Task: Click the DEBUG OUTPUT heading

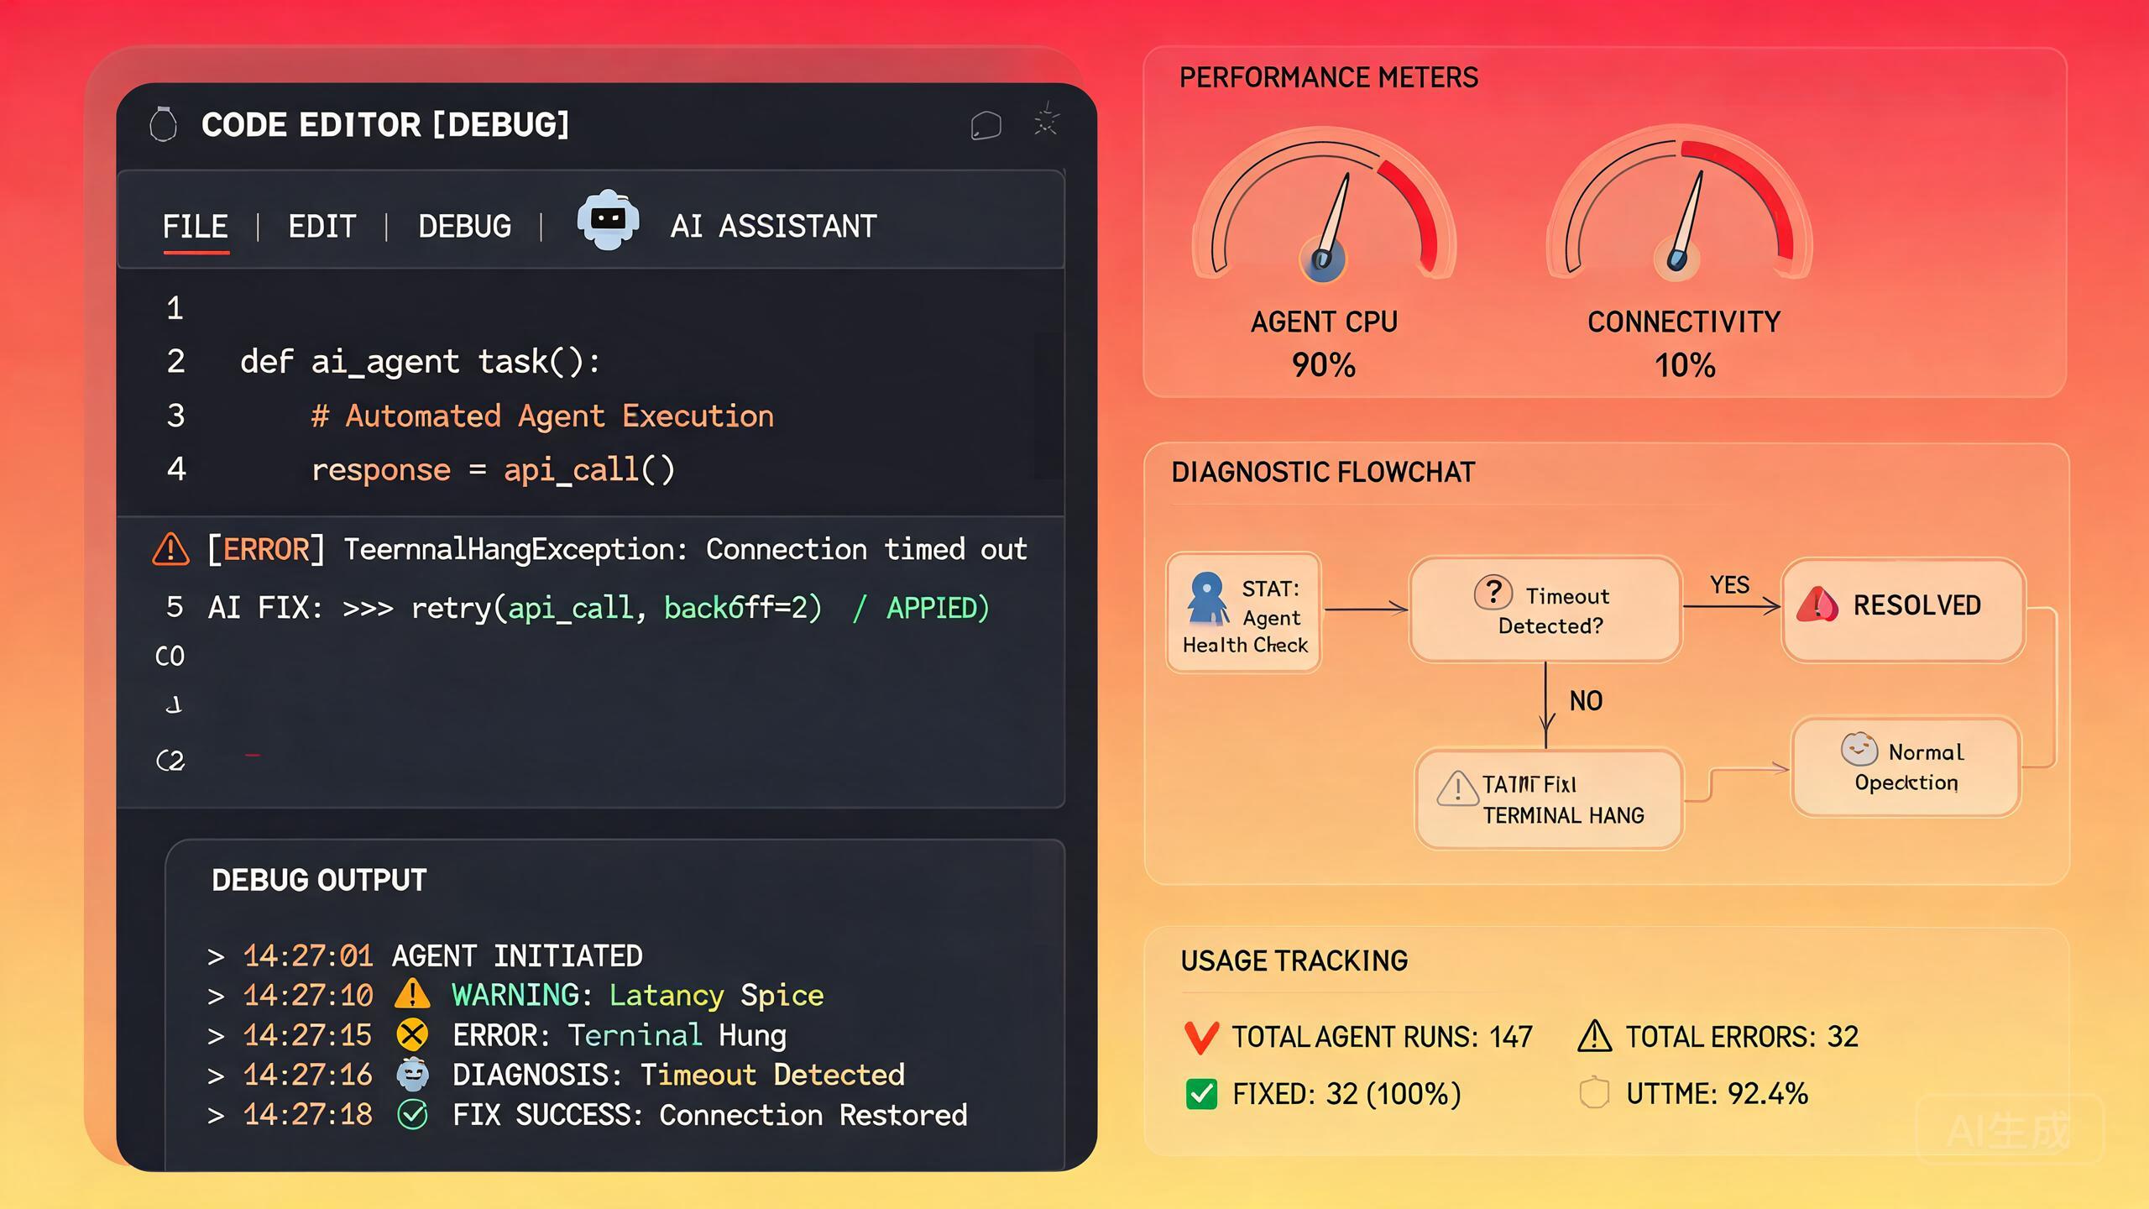Action: coord(319,880)
